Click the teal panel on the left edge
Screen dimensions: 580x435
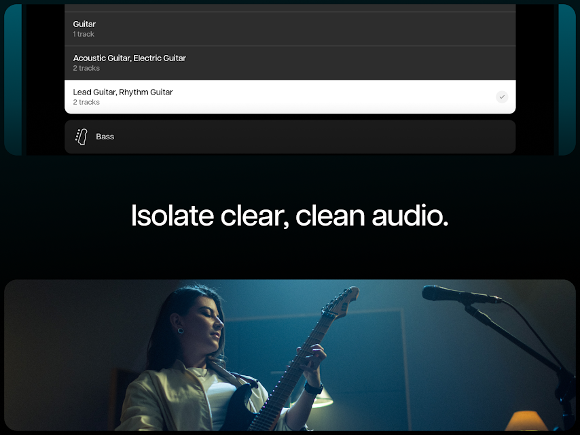[x=13, y=78]
